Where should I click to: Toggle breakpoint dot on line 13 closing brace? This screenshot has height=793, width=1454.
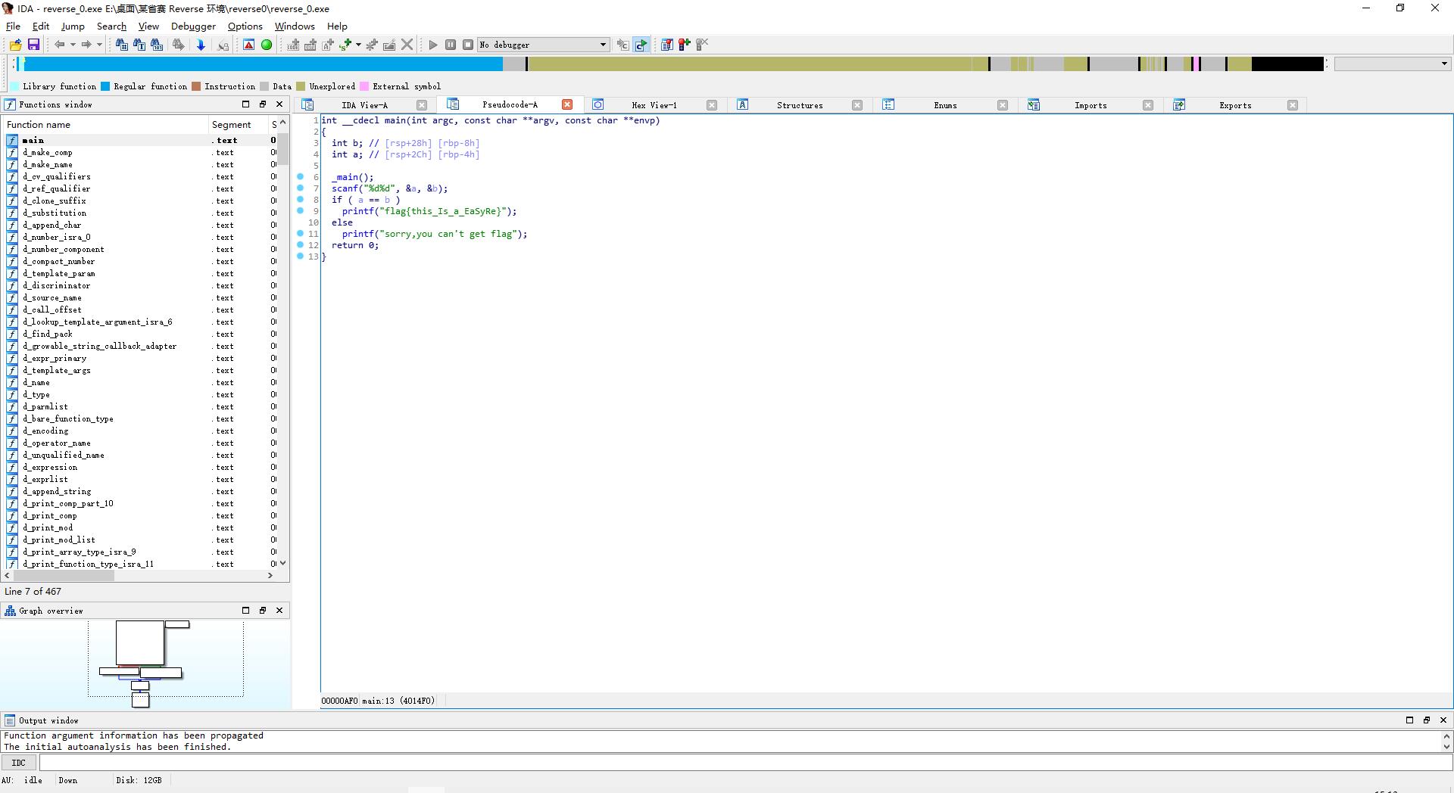pyautogui.click(x=301, y=257)
